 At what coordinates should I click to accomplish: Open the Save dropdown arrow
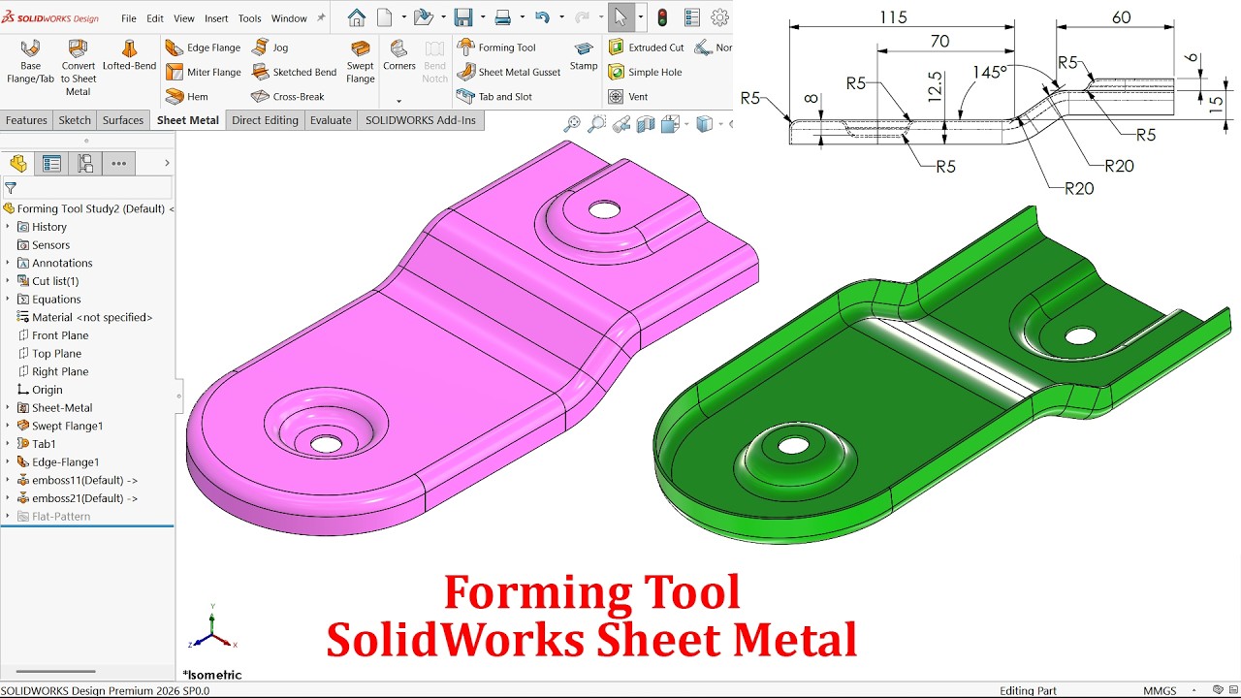click(482, 17)
